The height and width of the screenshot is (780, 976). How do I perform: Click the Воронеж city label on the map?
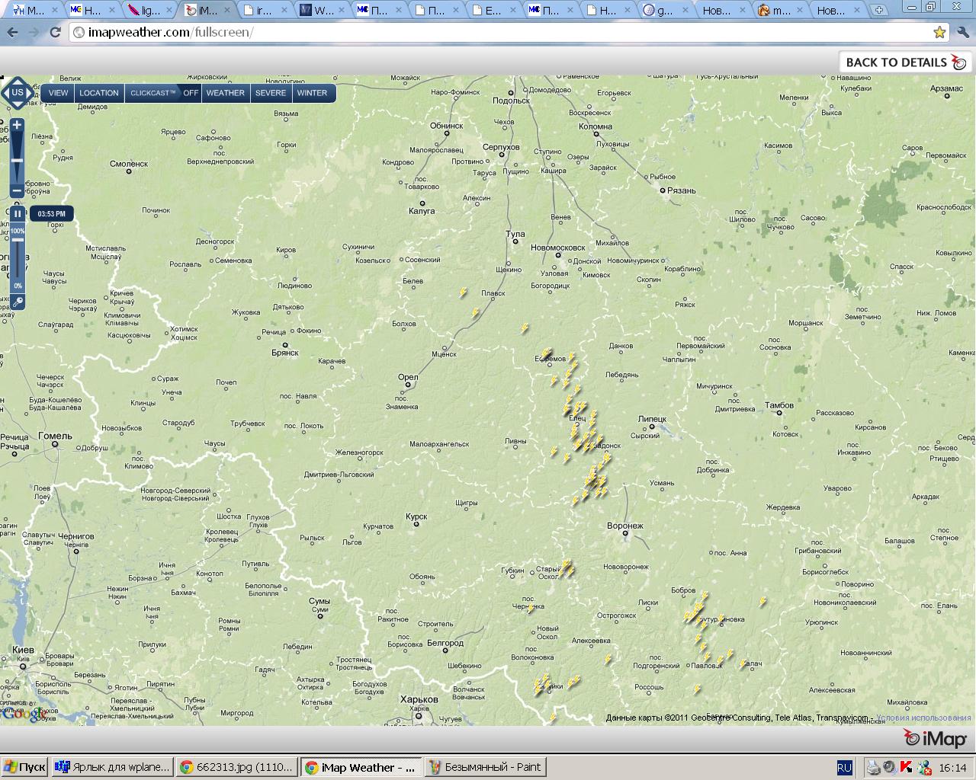pyautogui.click(x=625, y=526)
